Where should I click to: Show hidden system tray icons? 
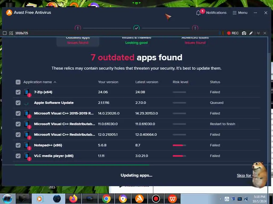tap(220, 199)
